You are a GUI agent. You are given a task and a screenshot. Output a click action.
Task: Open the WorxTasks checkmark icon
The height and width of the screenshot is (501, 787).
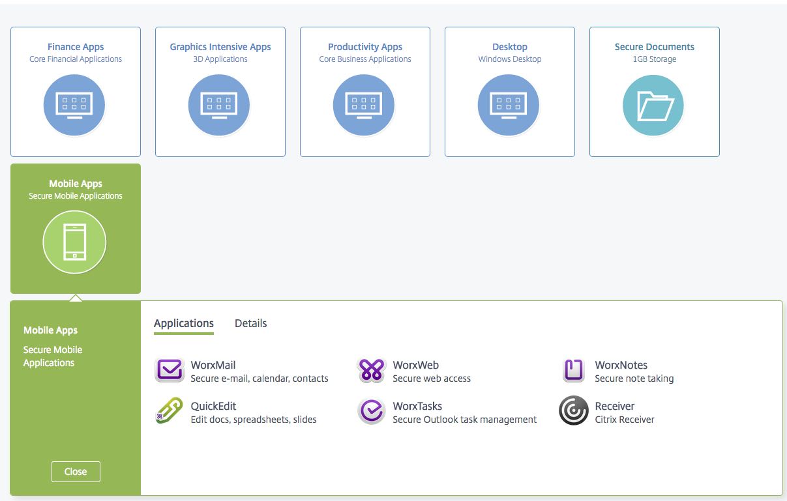[372, 412]
